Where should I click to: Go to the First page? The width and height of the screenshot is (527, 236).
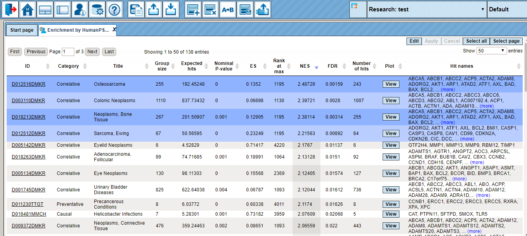15,52
